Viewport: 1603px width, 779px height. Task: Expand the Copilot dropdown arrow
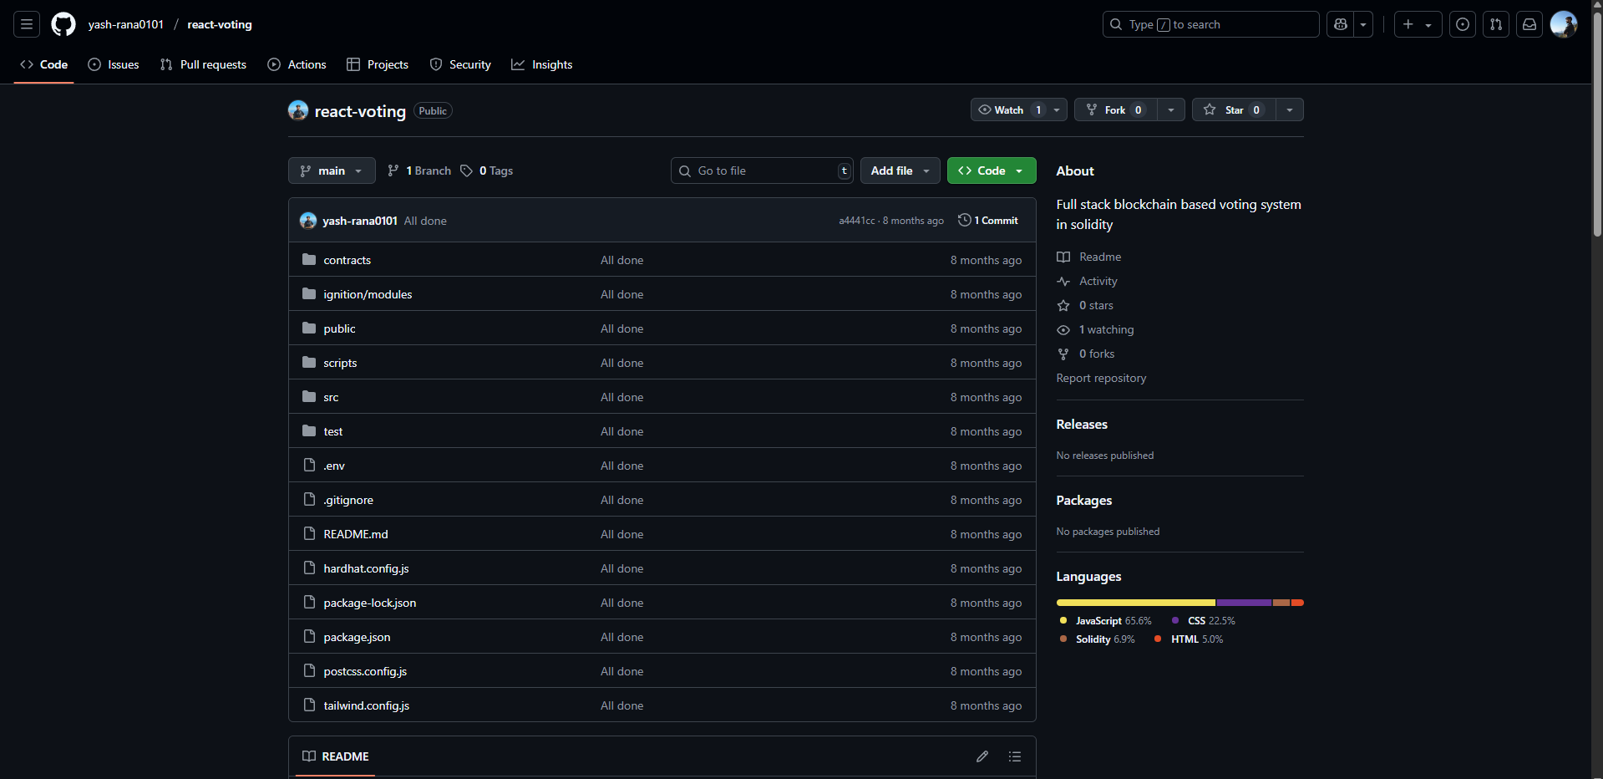pos(1363,24)
